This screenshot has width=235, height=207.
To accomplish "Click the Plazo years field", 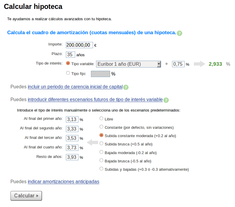I will pyautogui.click(x=70, y=54).
